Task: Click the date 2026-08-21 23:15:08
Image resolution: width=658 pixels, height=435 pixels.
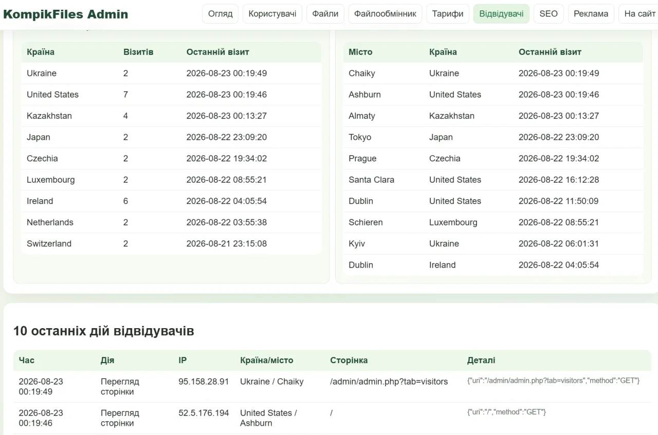Action: 227,244
